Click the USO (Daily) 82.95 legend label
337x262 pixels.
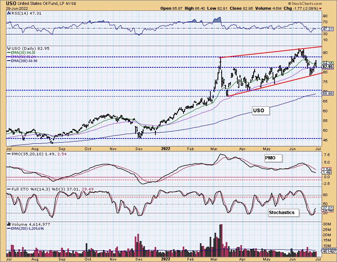pos(28,49)
